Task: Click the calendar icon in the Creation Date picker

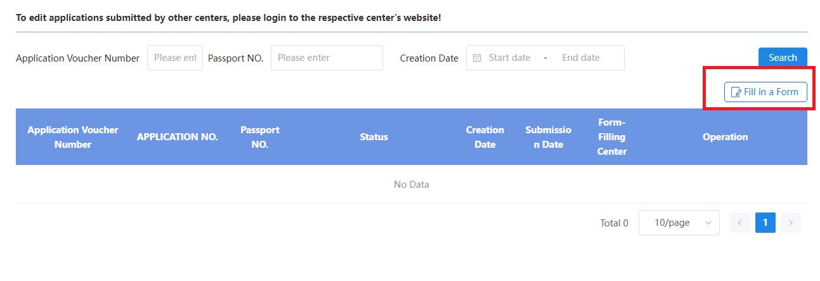Action: click(x=477, y=58)
